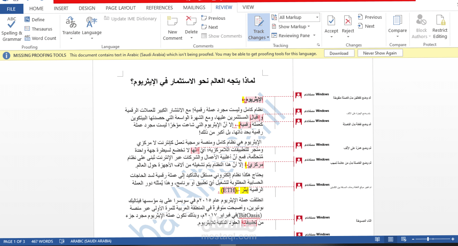Switch to the MAILINGS tab
Viewport: 458px width, 246px height.
click(x=194, y=8)
